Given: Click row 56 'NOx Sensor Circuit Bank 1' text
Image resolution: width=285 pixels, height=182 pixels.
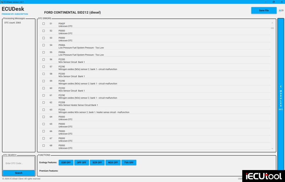Looking at the screenshot, I should [x=72, y=62].
